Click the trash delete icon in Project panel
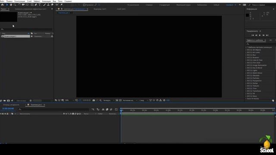This screenshot has height=155, width=276. click(x=31, y=101)
